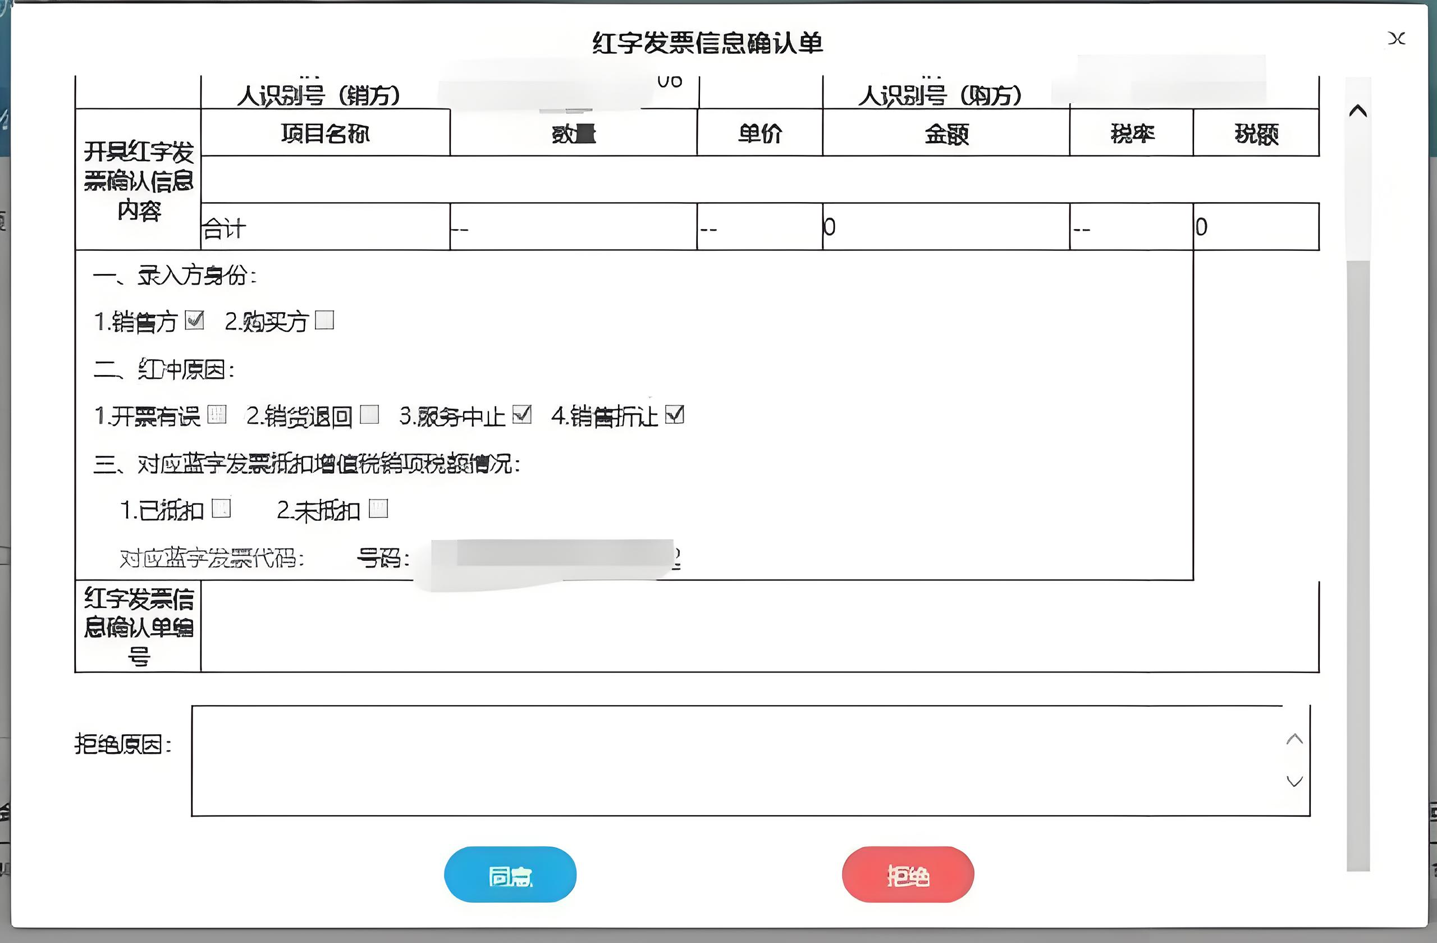Click the up arrow in 拒绝原因 box
Screen dimensions: 1437x943
coord(1294,739)
